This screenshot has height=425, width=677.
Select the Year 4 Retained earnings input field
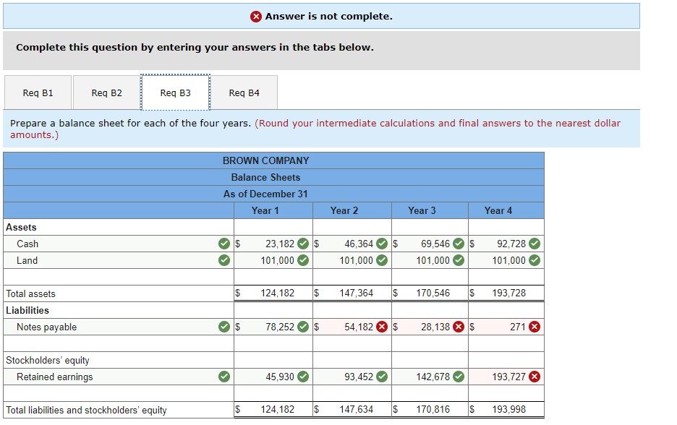pos(506,377)
